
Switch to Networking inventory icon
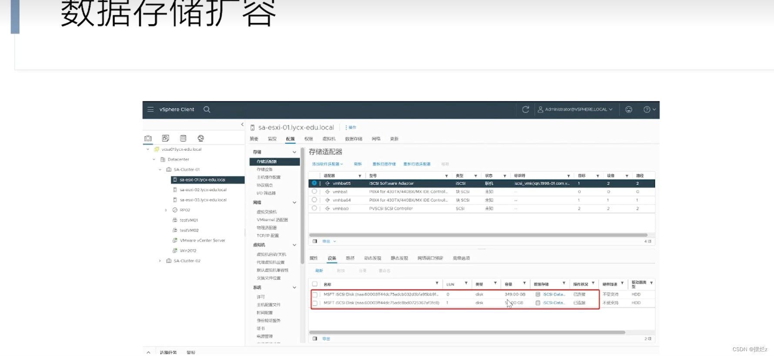201,138
